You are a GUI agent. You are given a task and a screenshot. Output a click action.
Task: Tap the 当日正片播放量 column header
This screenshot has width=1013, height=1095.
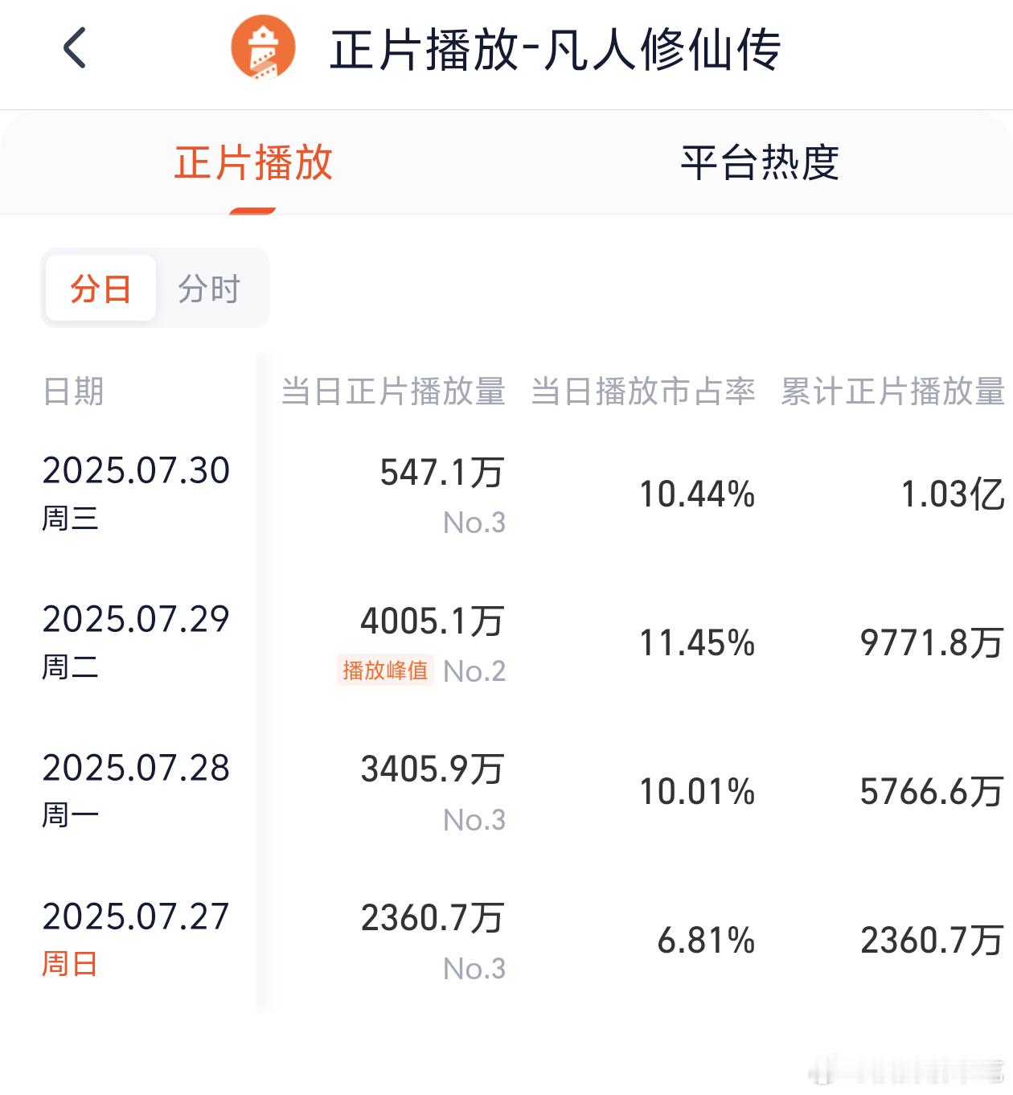click(x=393, y=392)
